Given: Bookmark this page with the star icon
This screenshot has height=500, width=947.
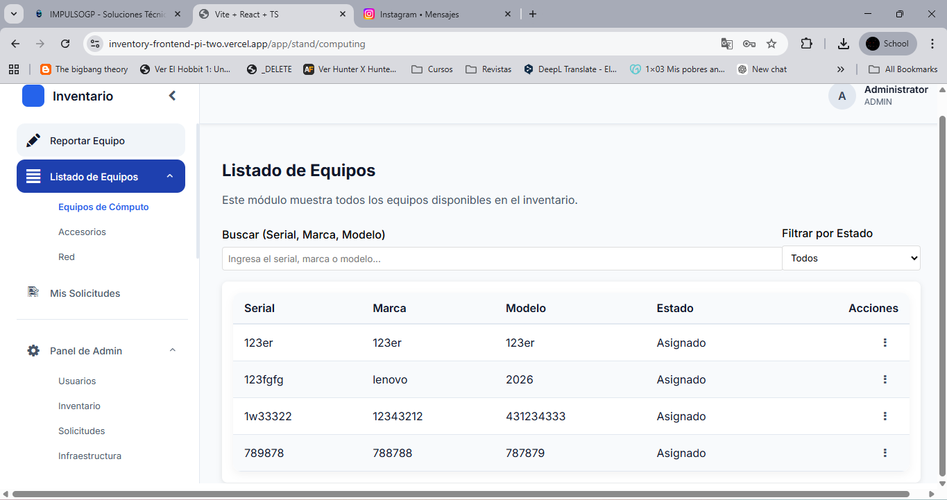Looking at the screenshot, I should (771, 44).
